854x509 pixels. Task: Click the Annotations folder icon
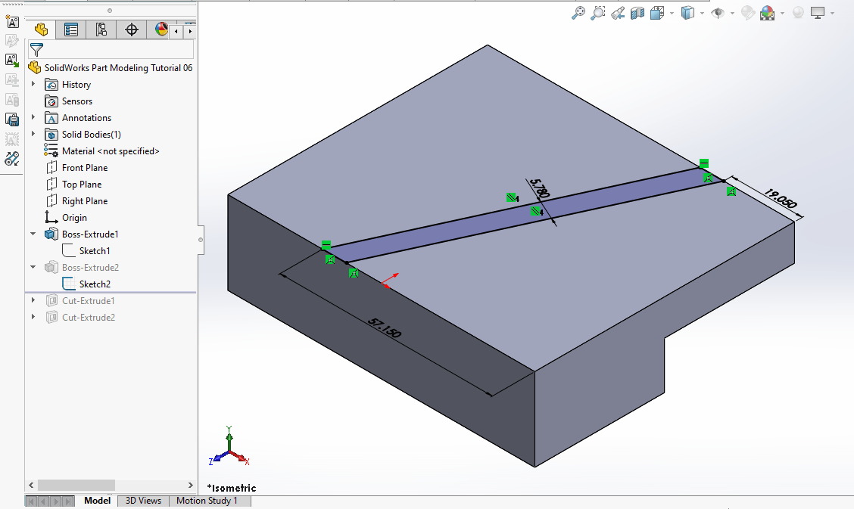coord(51,118)
